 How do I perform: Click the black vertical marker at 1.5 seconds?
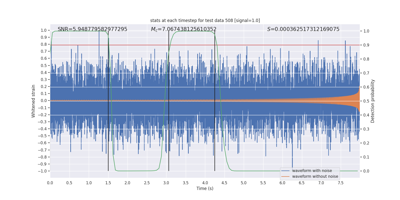(108, 101)
